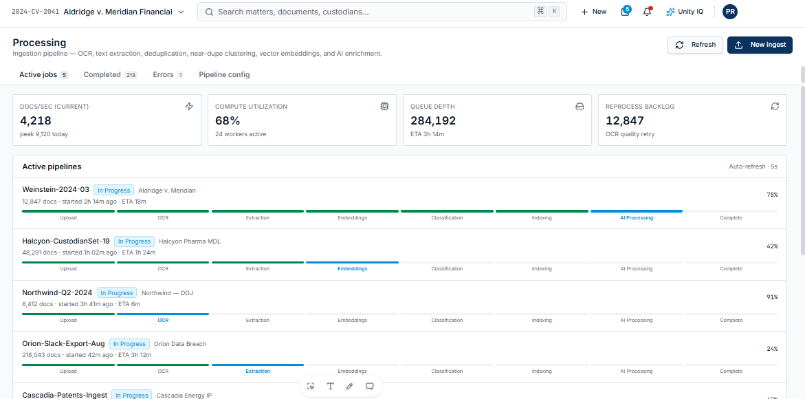Click the 78% progress value

(772, 195)
